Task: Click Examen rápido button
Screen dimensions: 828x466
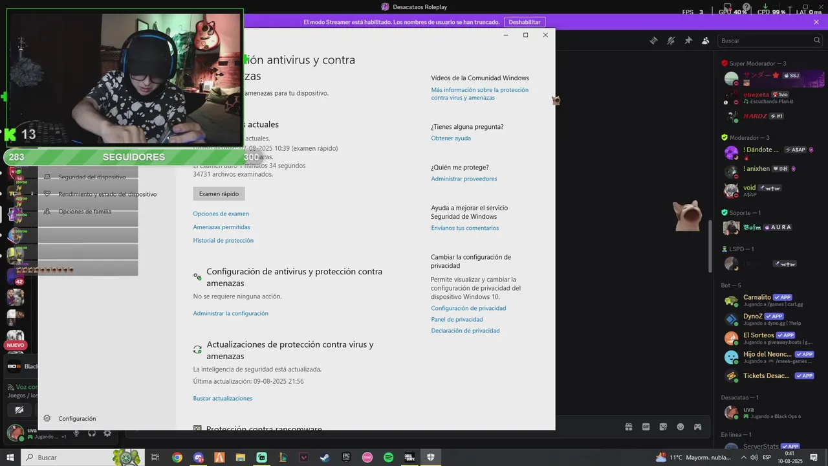Action: point(219,194)
